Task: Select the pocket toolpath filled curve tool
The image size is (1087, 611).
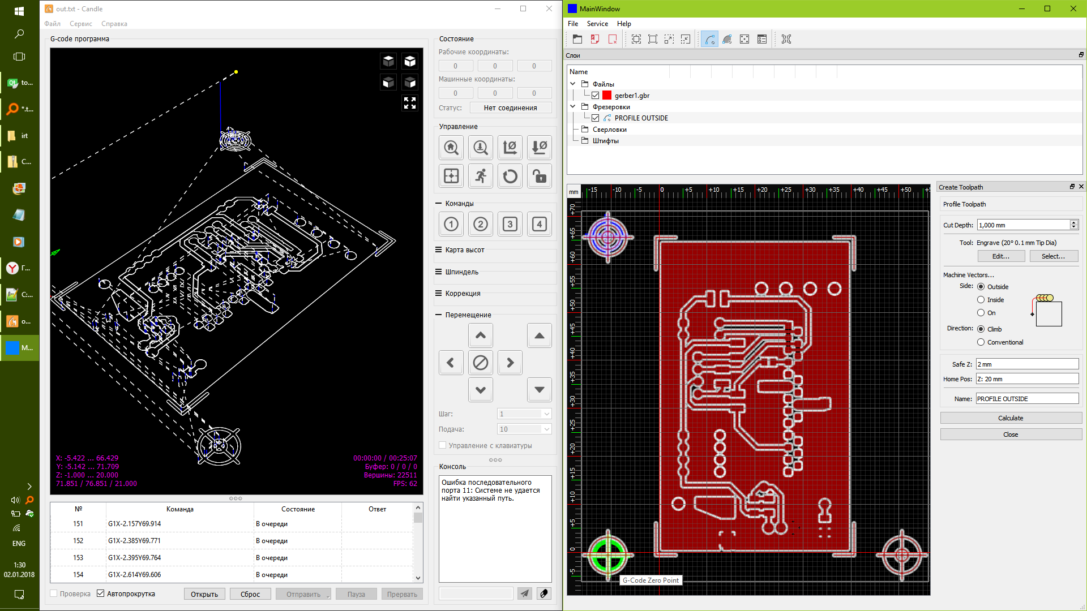Action: pos(727,39)
